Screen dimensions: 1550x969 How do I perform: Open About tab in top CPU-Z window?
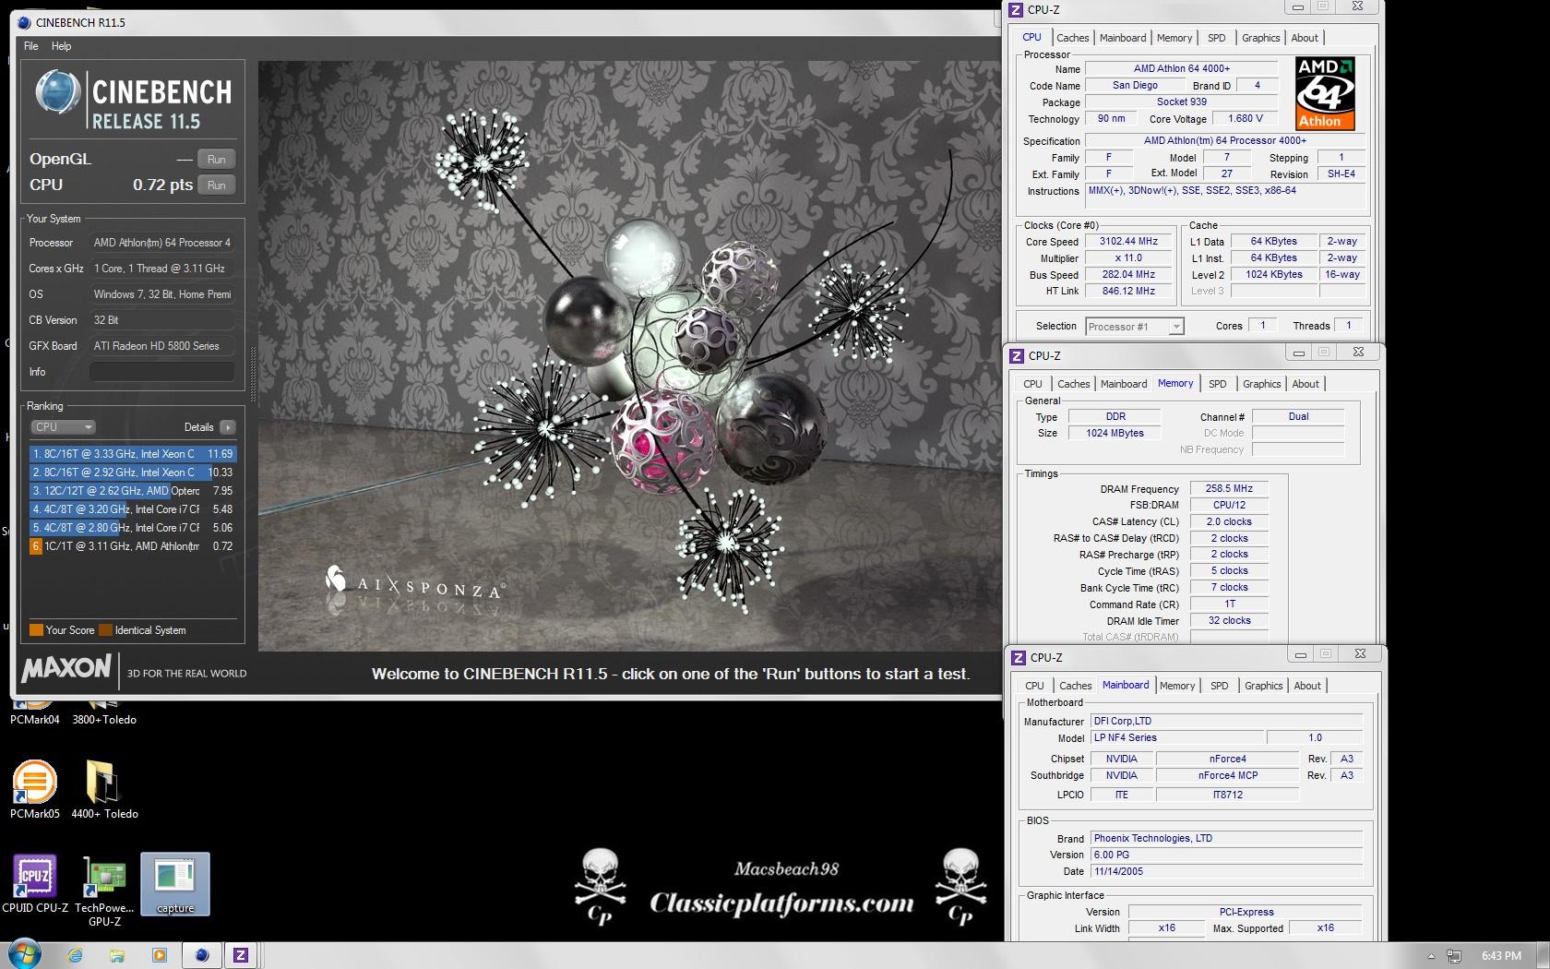[1305, 38]
